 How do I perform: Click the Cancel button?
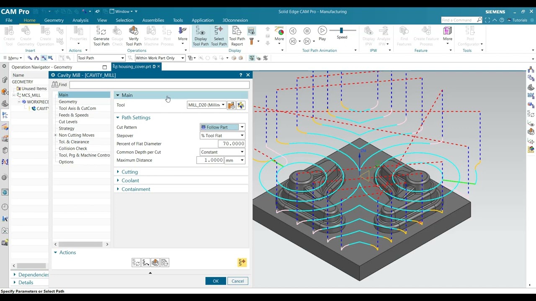(x=237, y=281)
